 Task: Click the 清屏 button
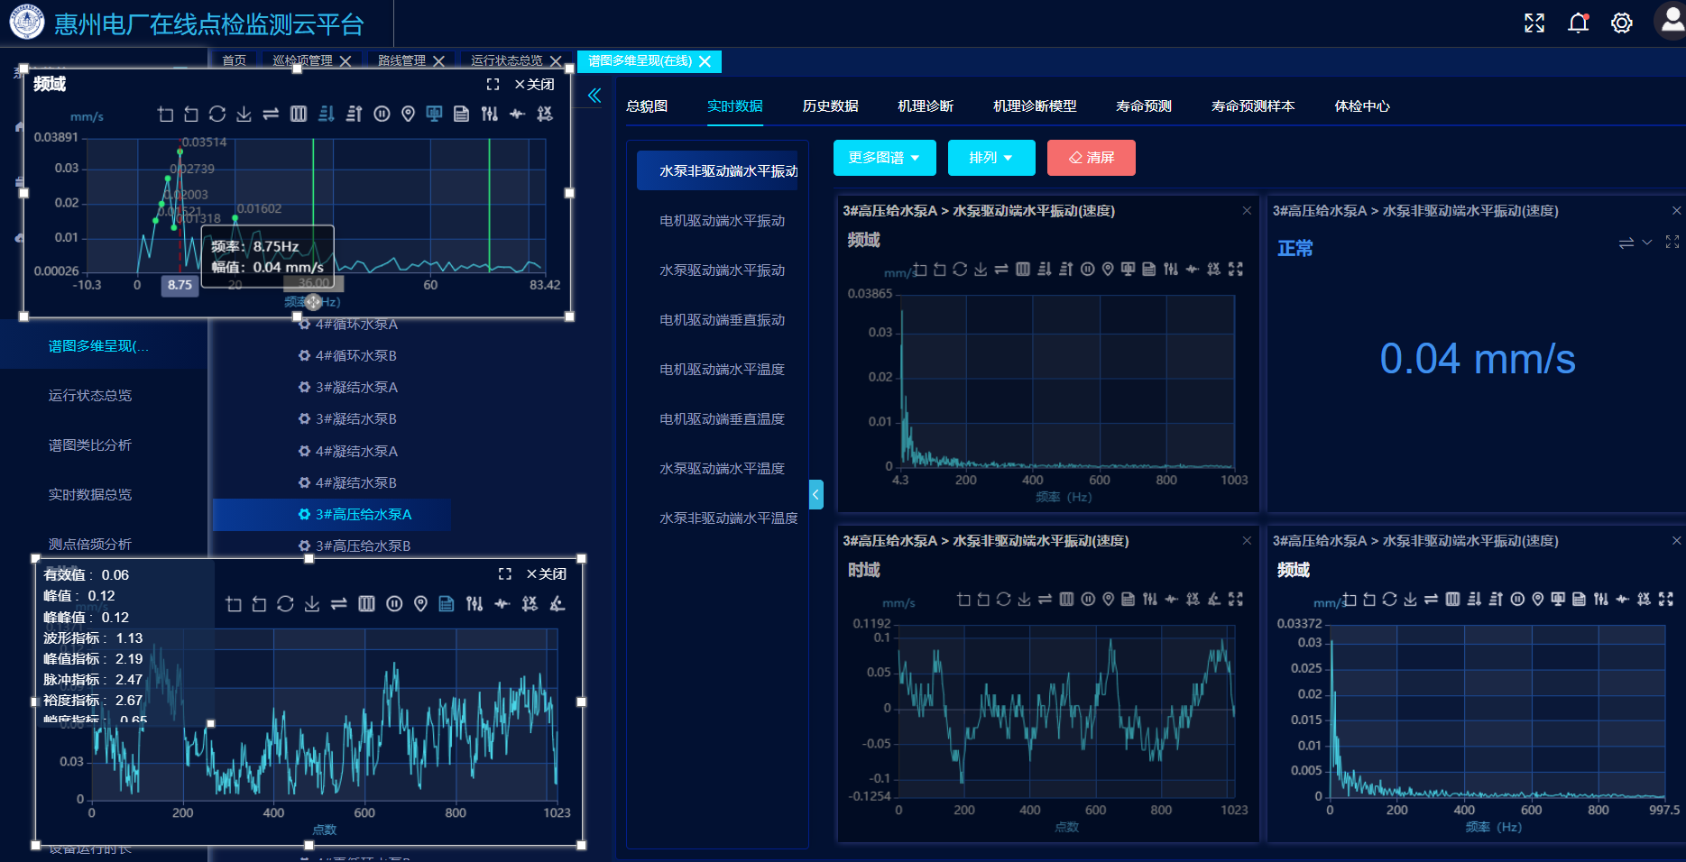(x=1091, y=158)
